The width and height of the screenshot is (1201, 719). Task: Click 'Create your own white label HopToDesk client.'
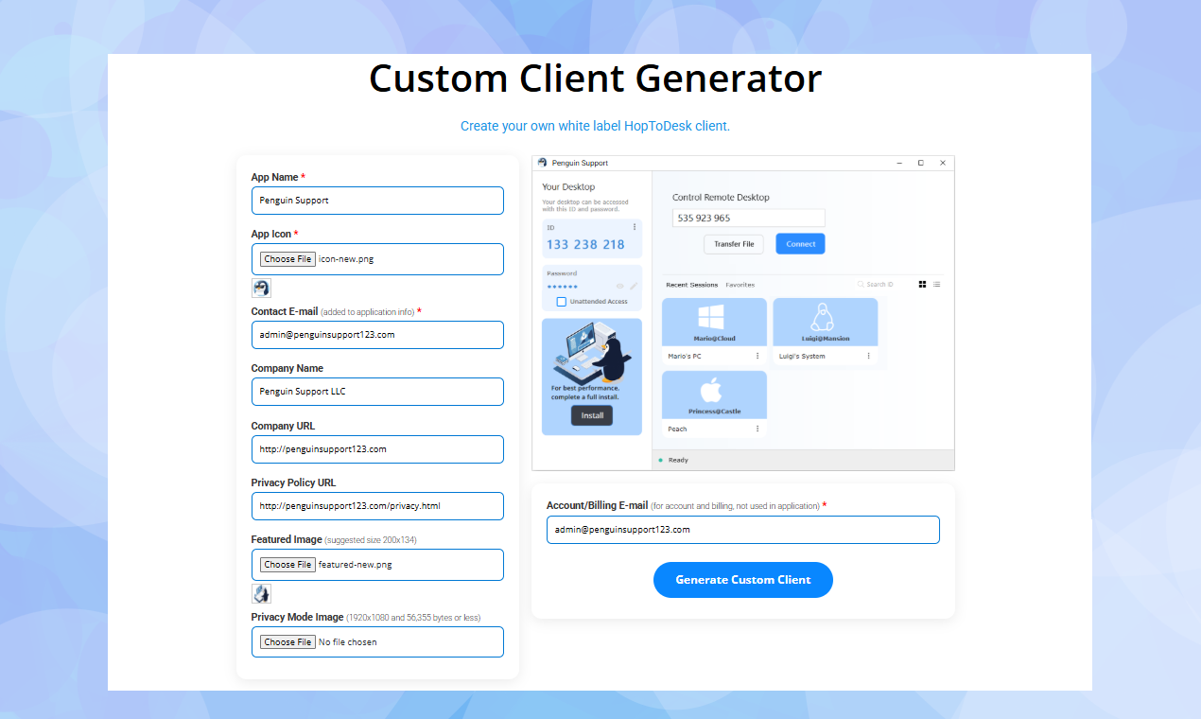[x=595, y=126]
